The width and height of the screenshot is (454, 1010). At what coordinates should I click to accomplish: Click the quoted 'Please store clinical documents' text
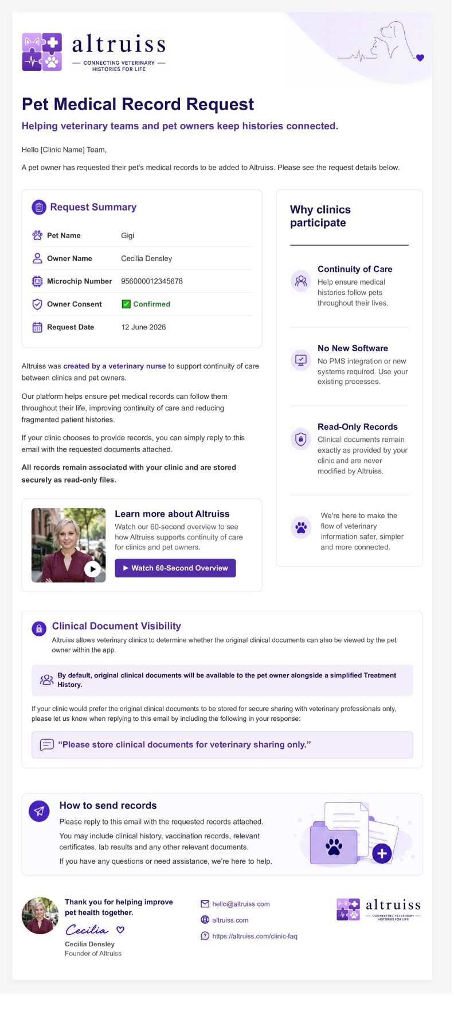click(x=185, y=745)
